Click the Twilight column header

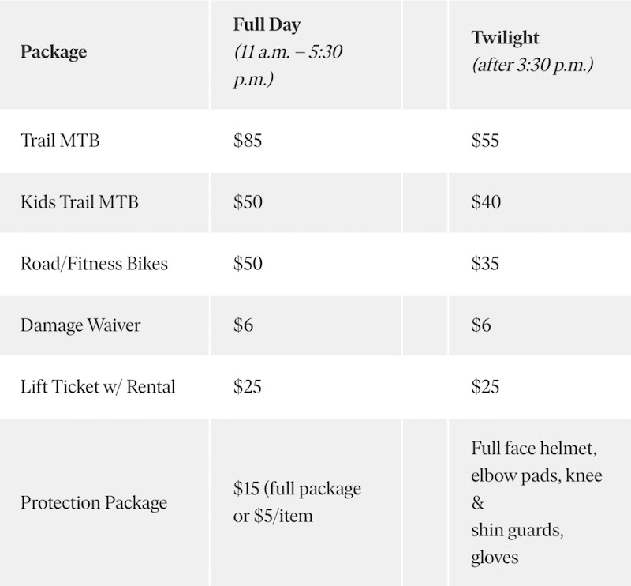[x=506, y=37]
